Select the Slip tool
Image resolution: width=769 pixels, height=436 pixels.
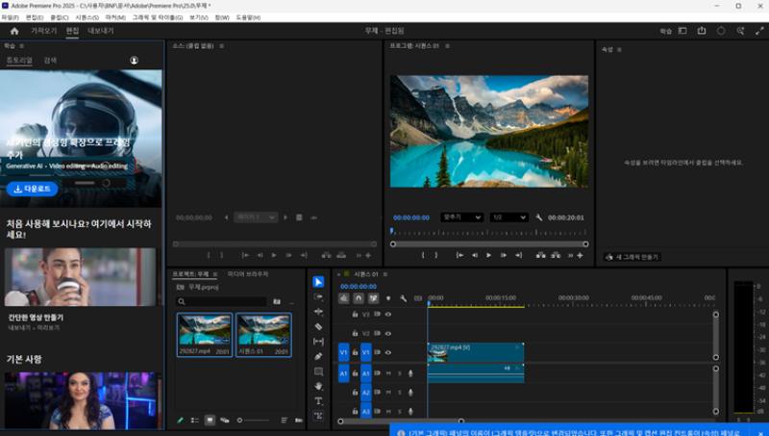[x=318, y=342]
